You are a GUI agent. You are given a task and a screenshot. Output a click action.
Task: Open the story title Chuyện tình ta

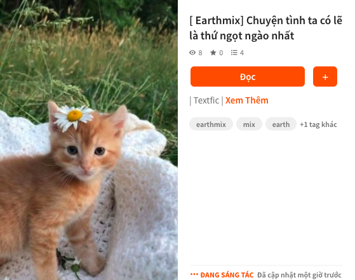266,28
